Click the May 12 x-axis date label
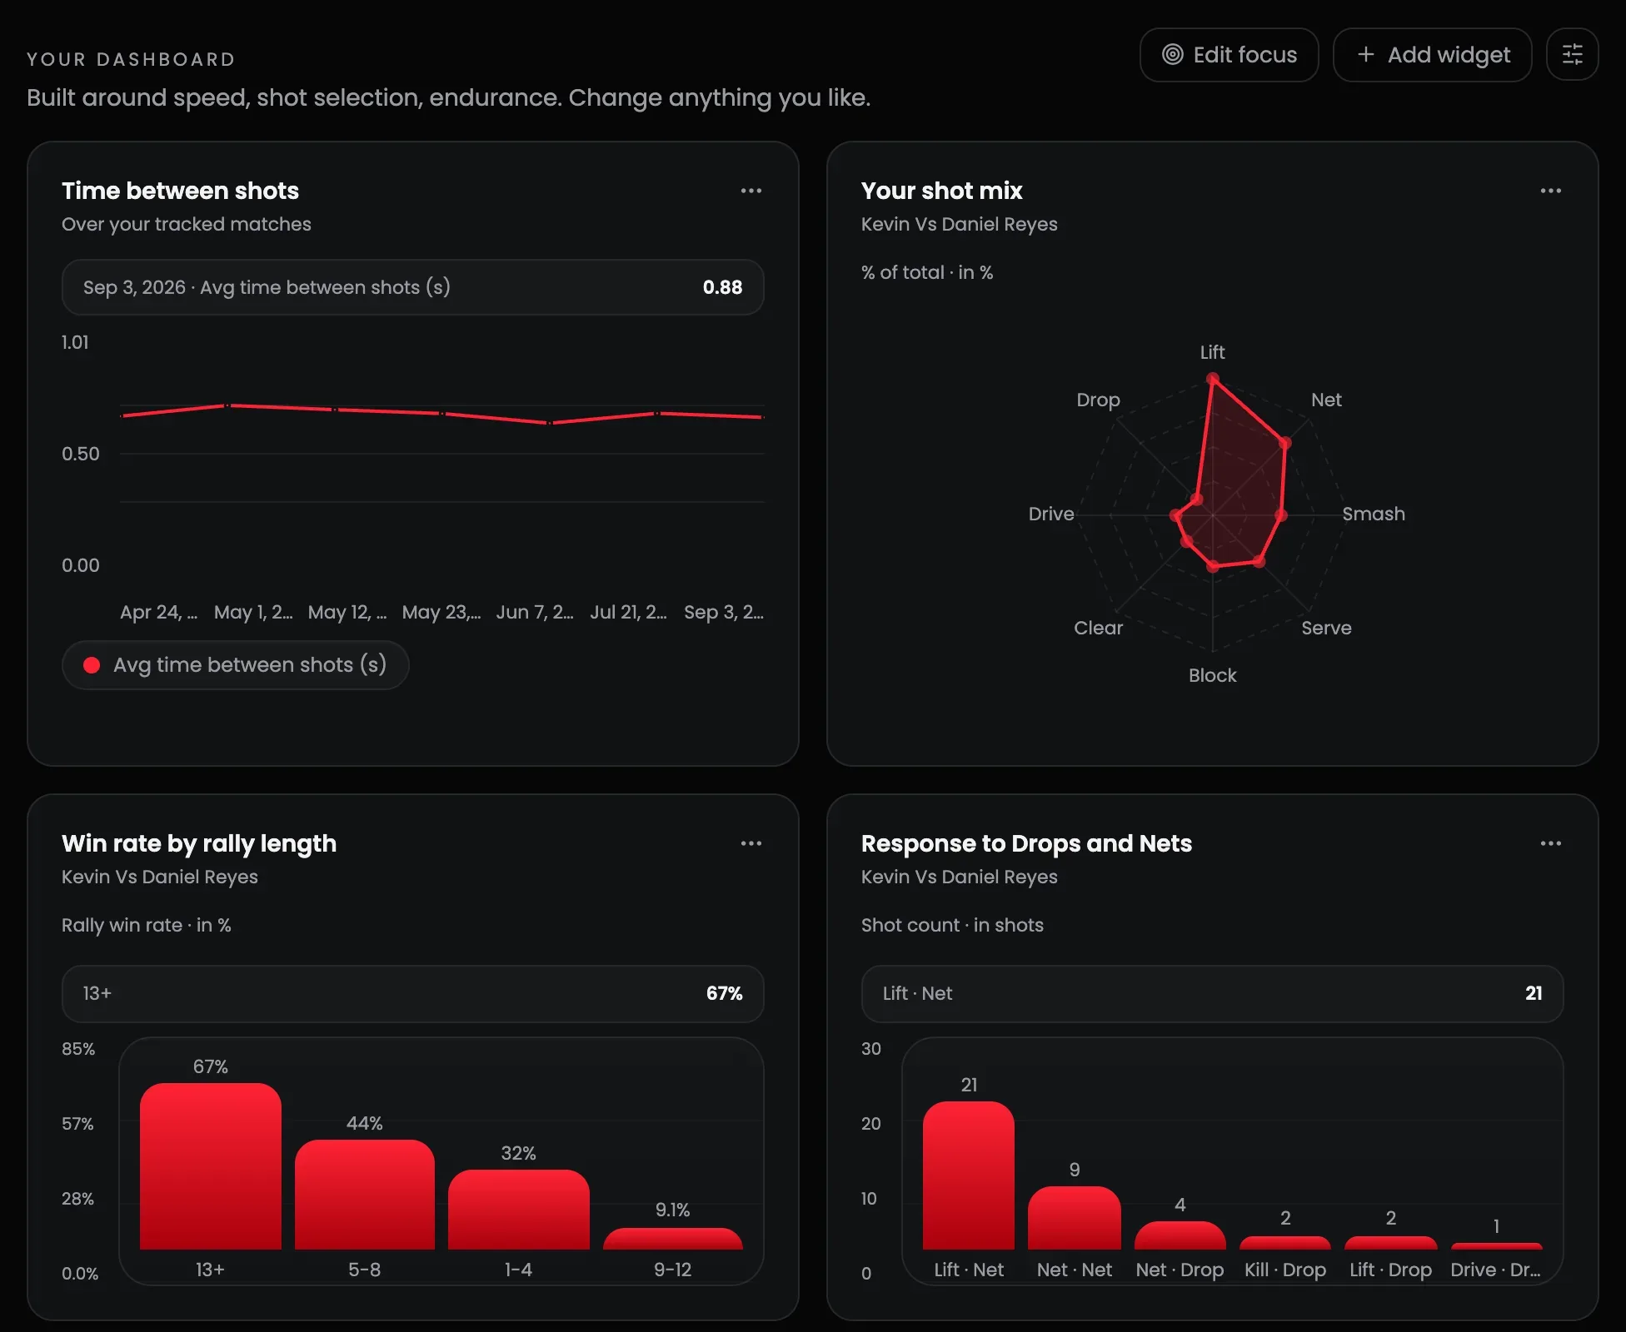 [x=347, y=612]
